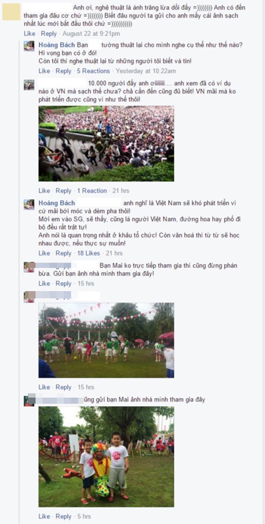This screenshot has height=524, width=265.
Task: Open crowd on stairs photo
Action: point(106,144)
